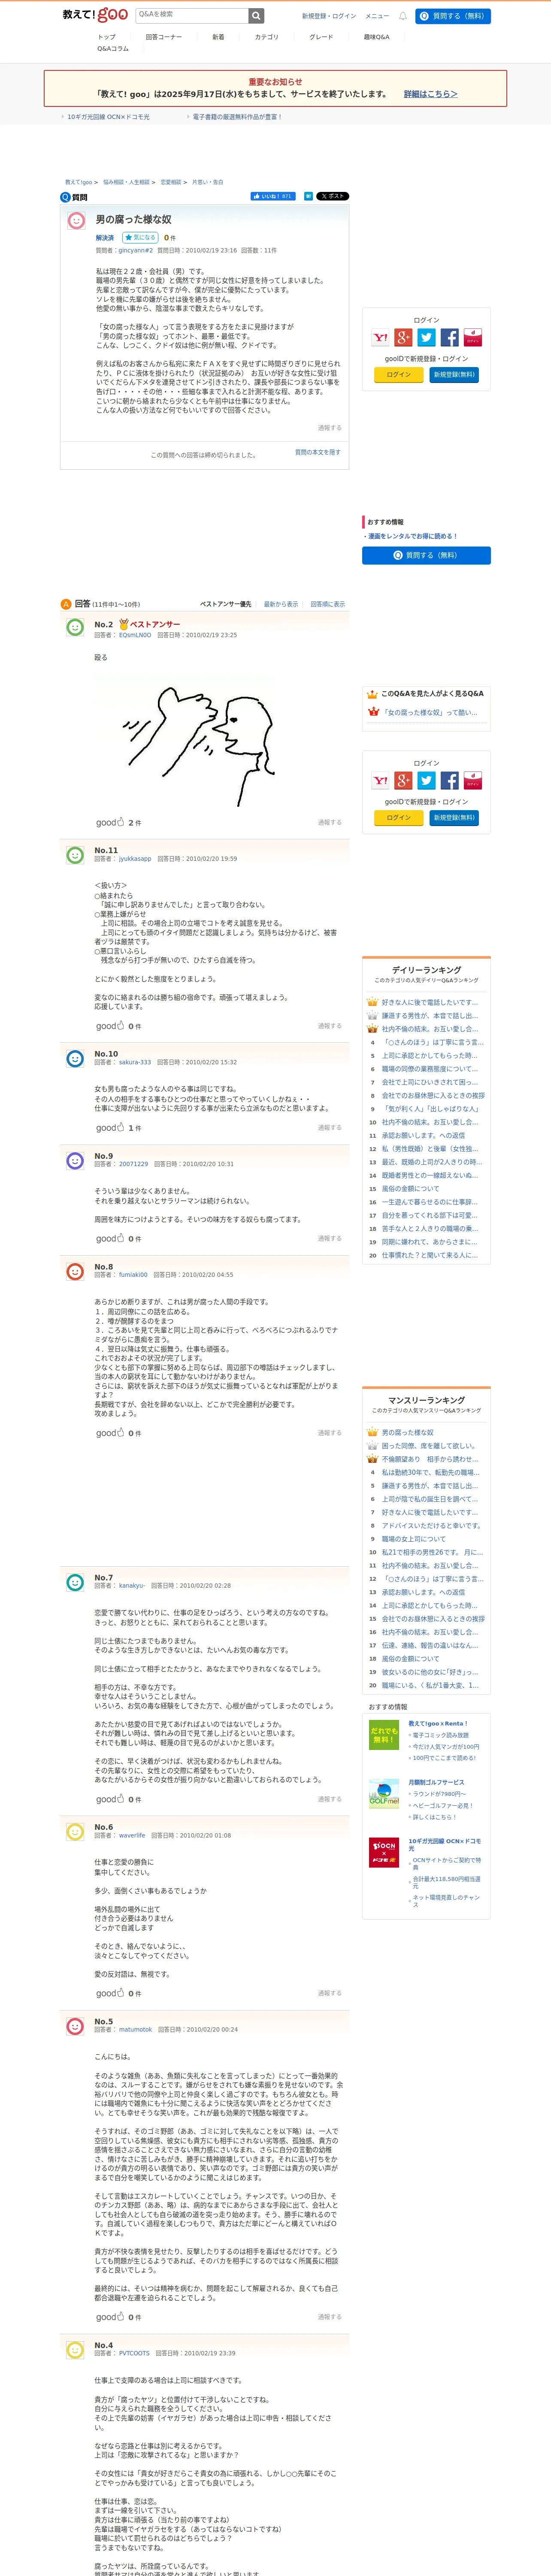Open the 片思い・告白 breadcrumb
Screen dimensions: 551x2576
208,182
